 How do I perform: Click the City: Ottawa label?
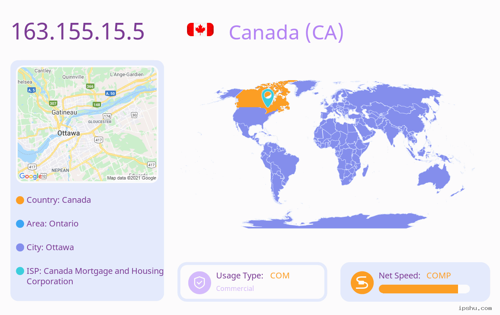(50, 247)
